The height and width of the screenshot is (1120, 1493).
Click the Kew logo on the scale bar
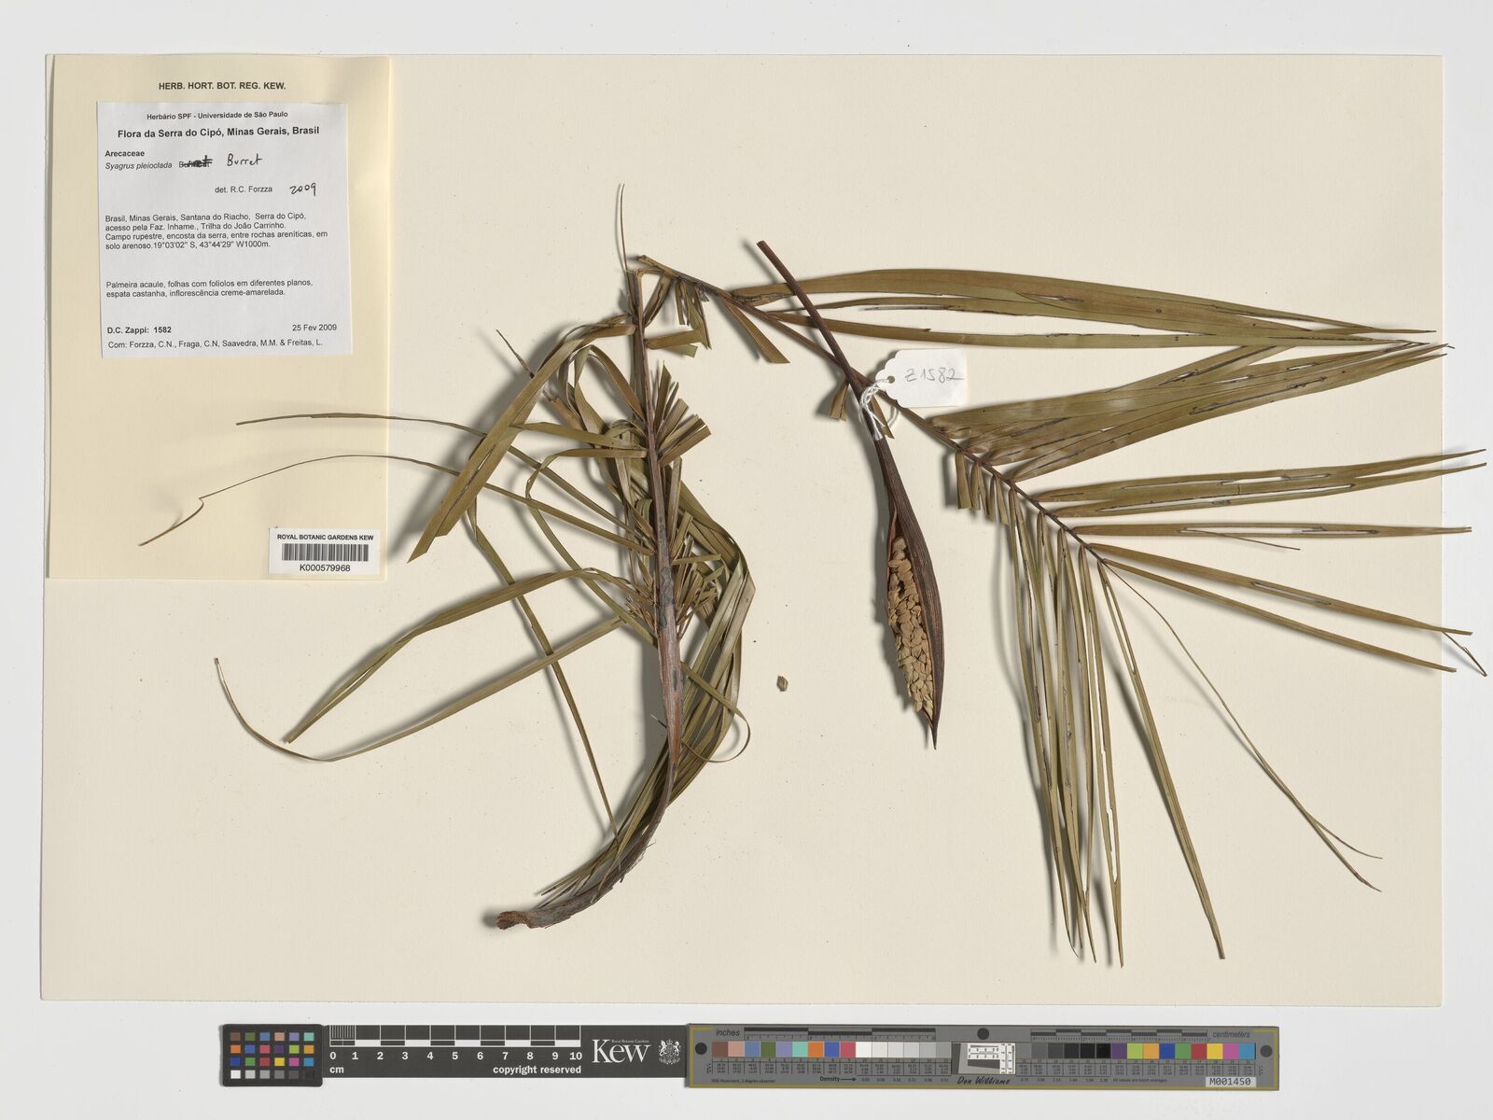pos(620,1053)
